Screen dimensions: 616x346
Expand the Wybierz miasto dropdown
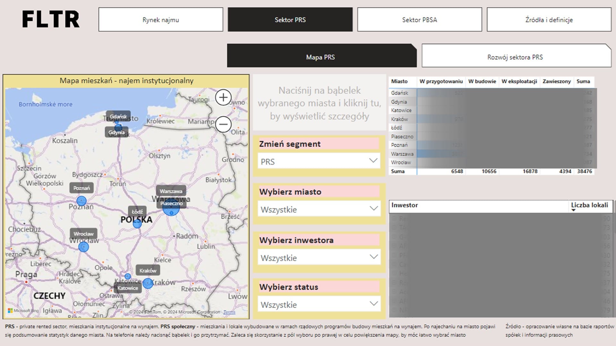319,209
